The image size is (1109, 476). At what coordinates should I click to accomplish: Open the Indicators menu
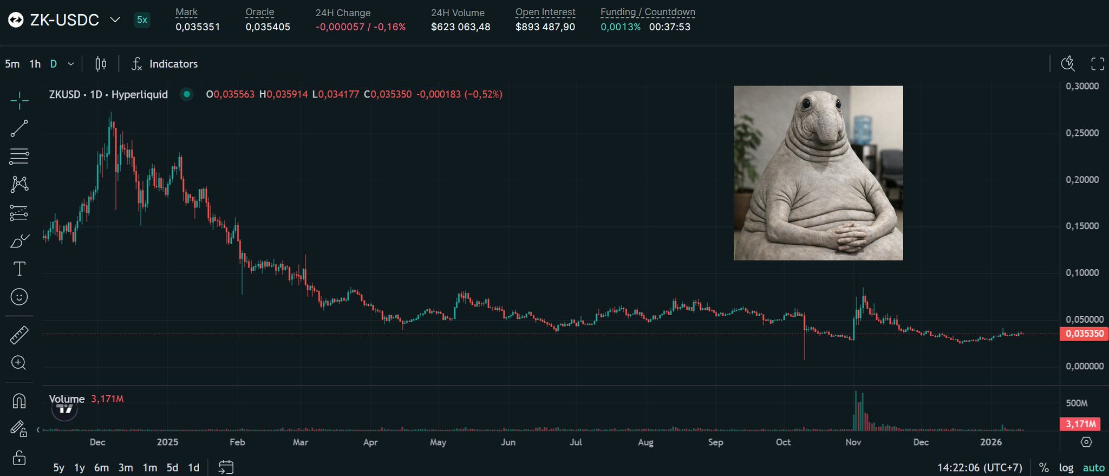coord(165,64)
